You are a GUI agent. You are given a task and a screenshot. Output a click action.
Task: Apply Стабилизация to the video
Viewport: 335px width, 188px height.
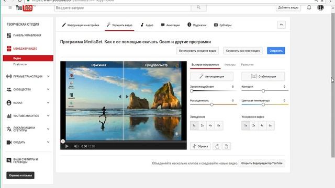coord(263,76)
